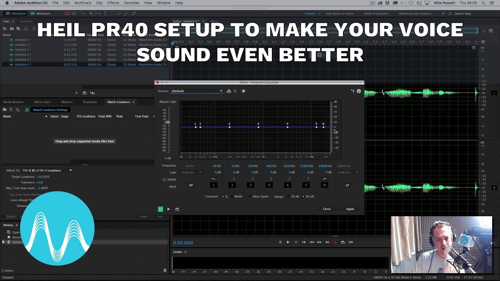Viewport: 500px width, 281px height.
Task: Click Apply in the Parametric Equalizer
Action: pyautogui.click(x=350, y=209)
